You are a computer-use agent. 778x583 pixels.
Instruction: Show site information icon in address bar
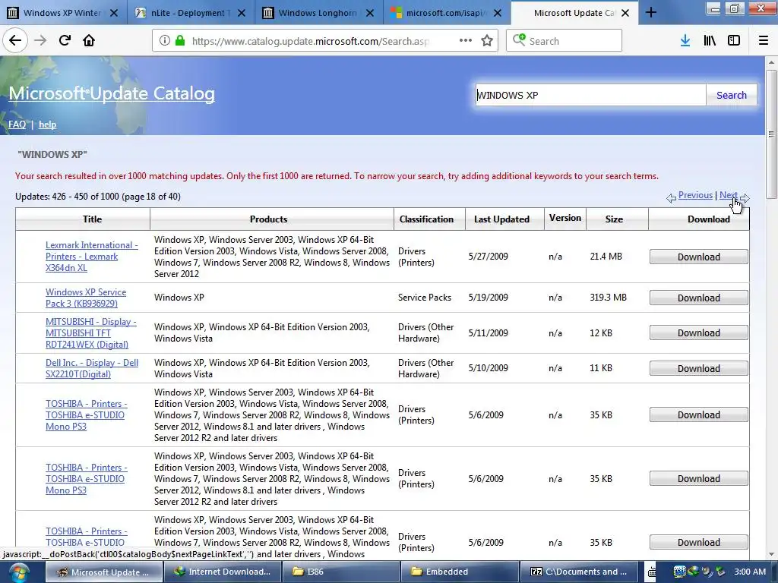[x=165, y=41]
